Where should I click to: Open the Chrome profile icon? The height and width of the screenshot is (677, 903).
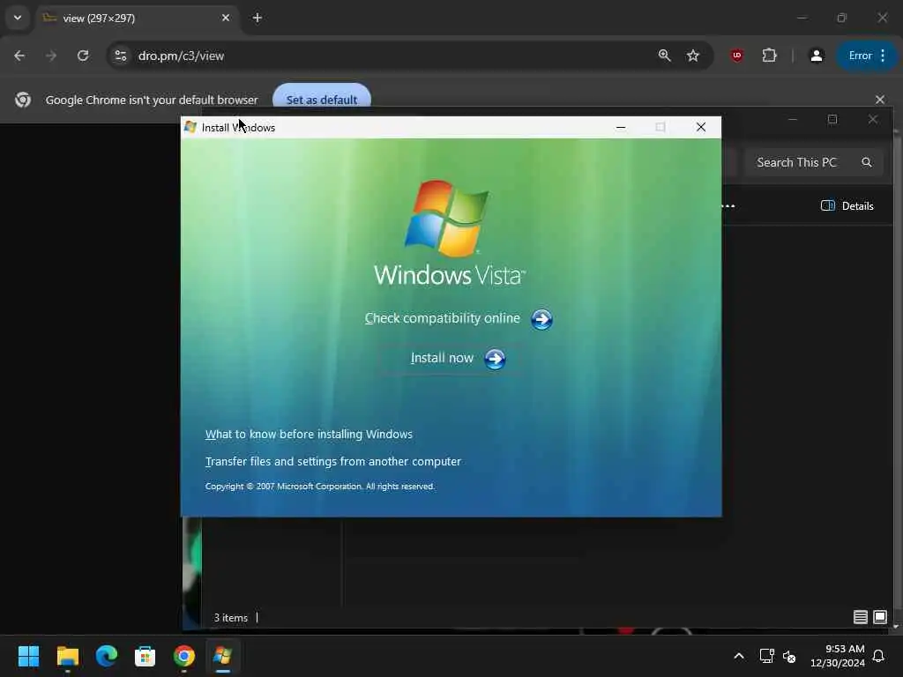coord(817,56)
